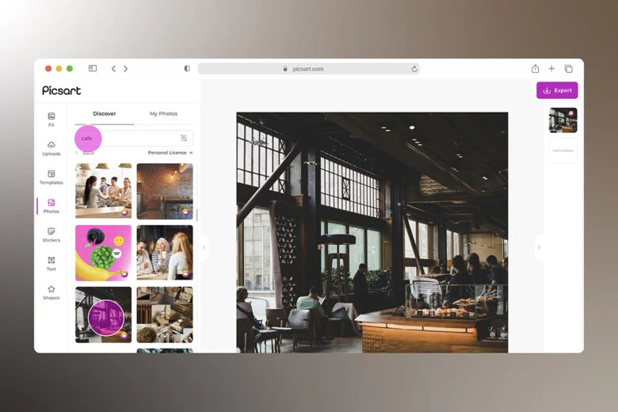618x412 pixels.
Task: Click the search filter settings icon
Action: tap(184, 138)
